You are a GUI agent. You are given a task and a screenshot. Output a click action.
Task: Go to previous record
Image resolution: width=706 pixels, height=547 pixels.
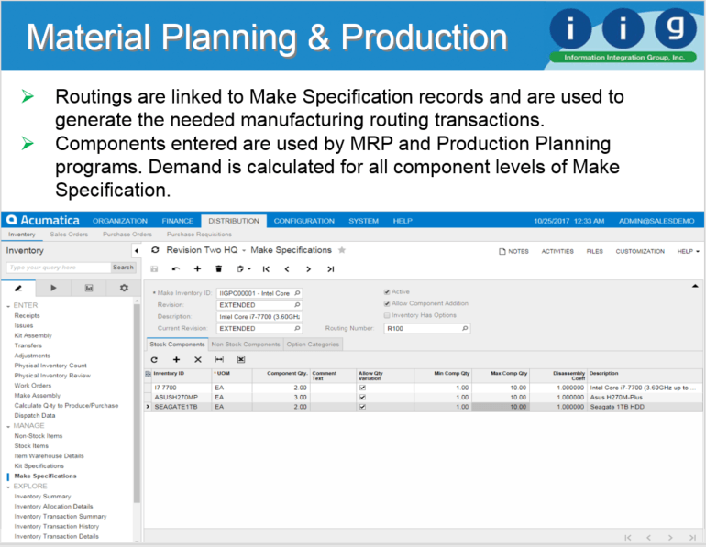[x=287, y=269]
